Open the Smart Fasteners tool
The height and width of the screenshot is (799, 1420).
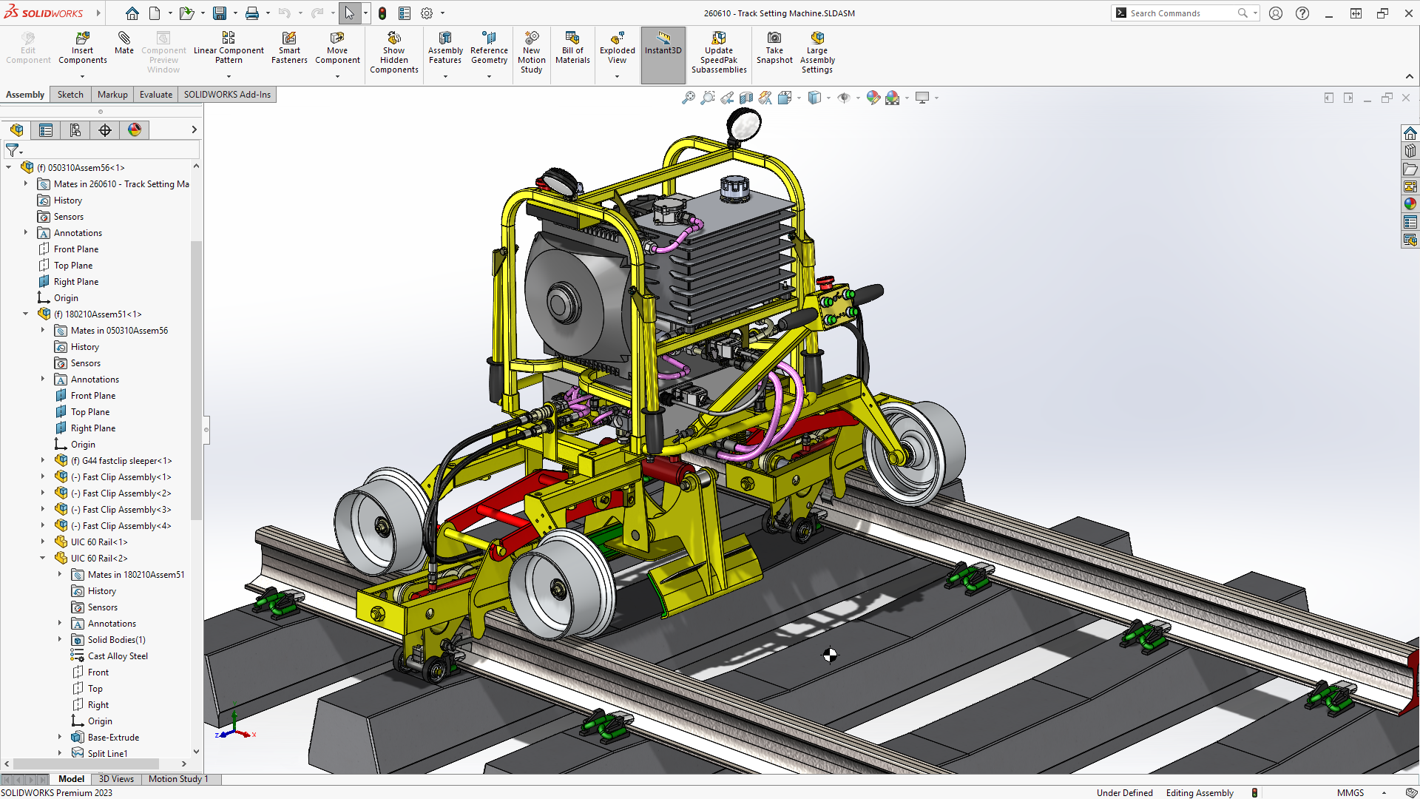289,47
